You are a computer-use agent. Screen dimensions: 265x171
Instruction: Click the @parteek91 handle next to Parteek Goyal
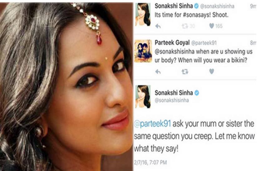(204, 43)
